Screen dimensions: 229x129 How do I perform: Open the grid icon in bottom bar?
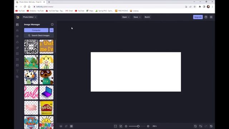coord(72,126)
